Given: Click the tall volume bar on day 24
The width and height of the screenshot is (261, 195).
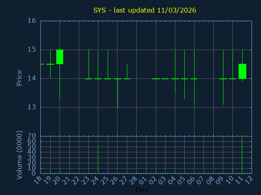Looking at the screenshot, I should 98,160.
